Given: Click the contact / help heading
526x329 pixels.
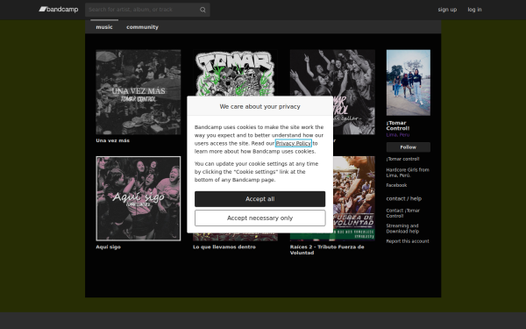Looking at the screenshot, I should (404, 198).
